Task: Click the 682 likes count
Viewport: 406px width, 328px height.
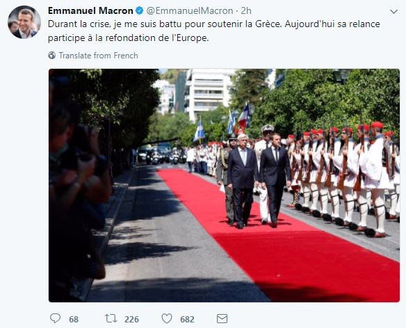Action: click(x=187, y=319)
